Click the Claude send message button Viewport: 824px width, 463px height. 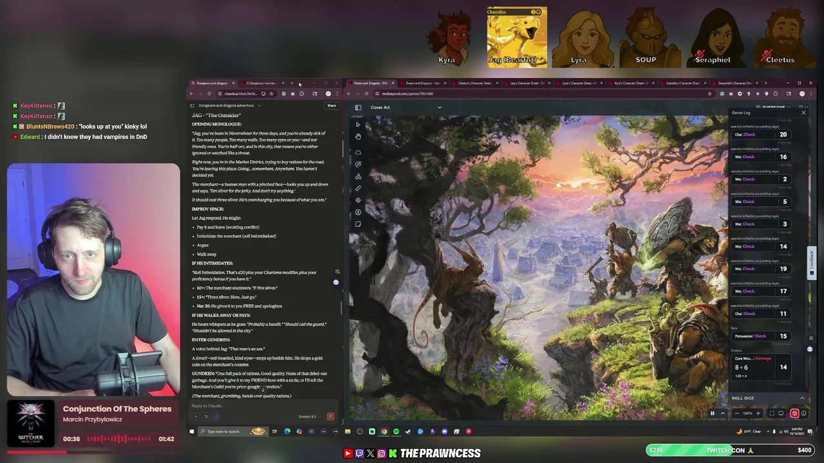(x=330, y=417)
